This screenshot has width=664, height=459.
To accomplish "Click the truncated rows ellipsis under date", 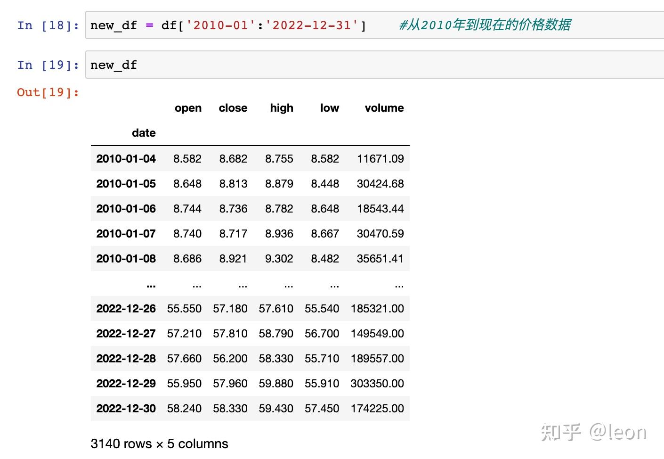I will (151, 286).
